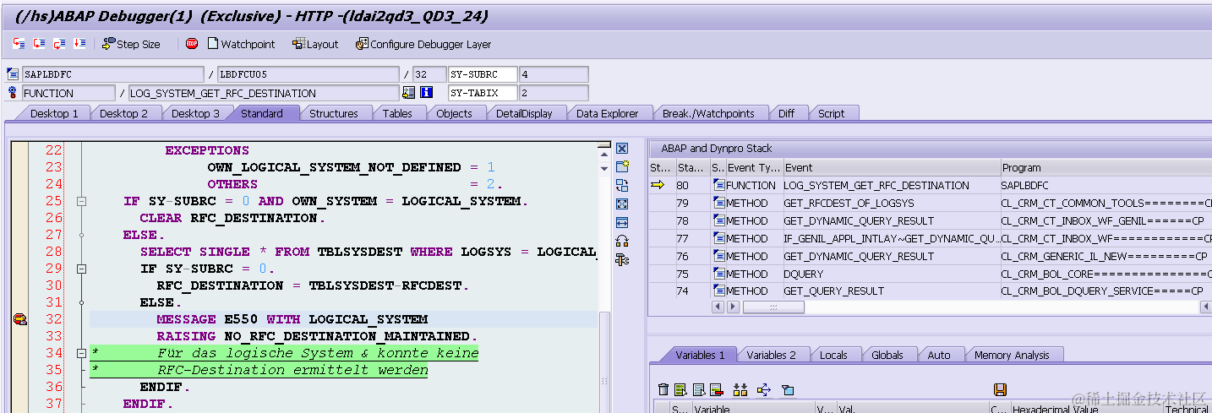Viewport: 1212px width, 413px height.
Task: Switch to the Desktop 3 tab
Action: 195,113
